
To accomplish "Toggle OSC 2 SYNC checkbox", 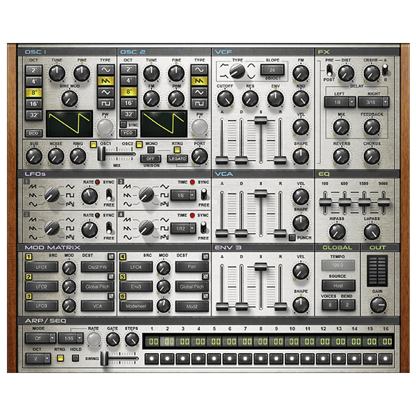I will click(123, 124).
